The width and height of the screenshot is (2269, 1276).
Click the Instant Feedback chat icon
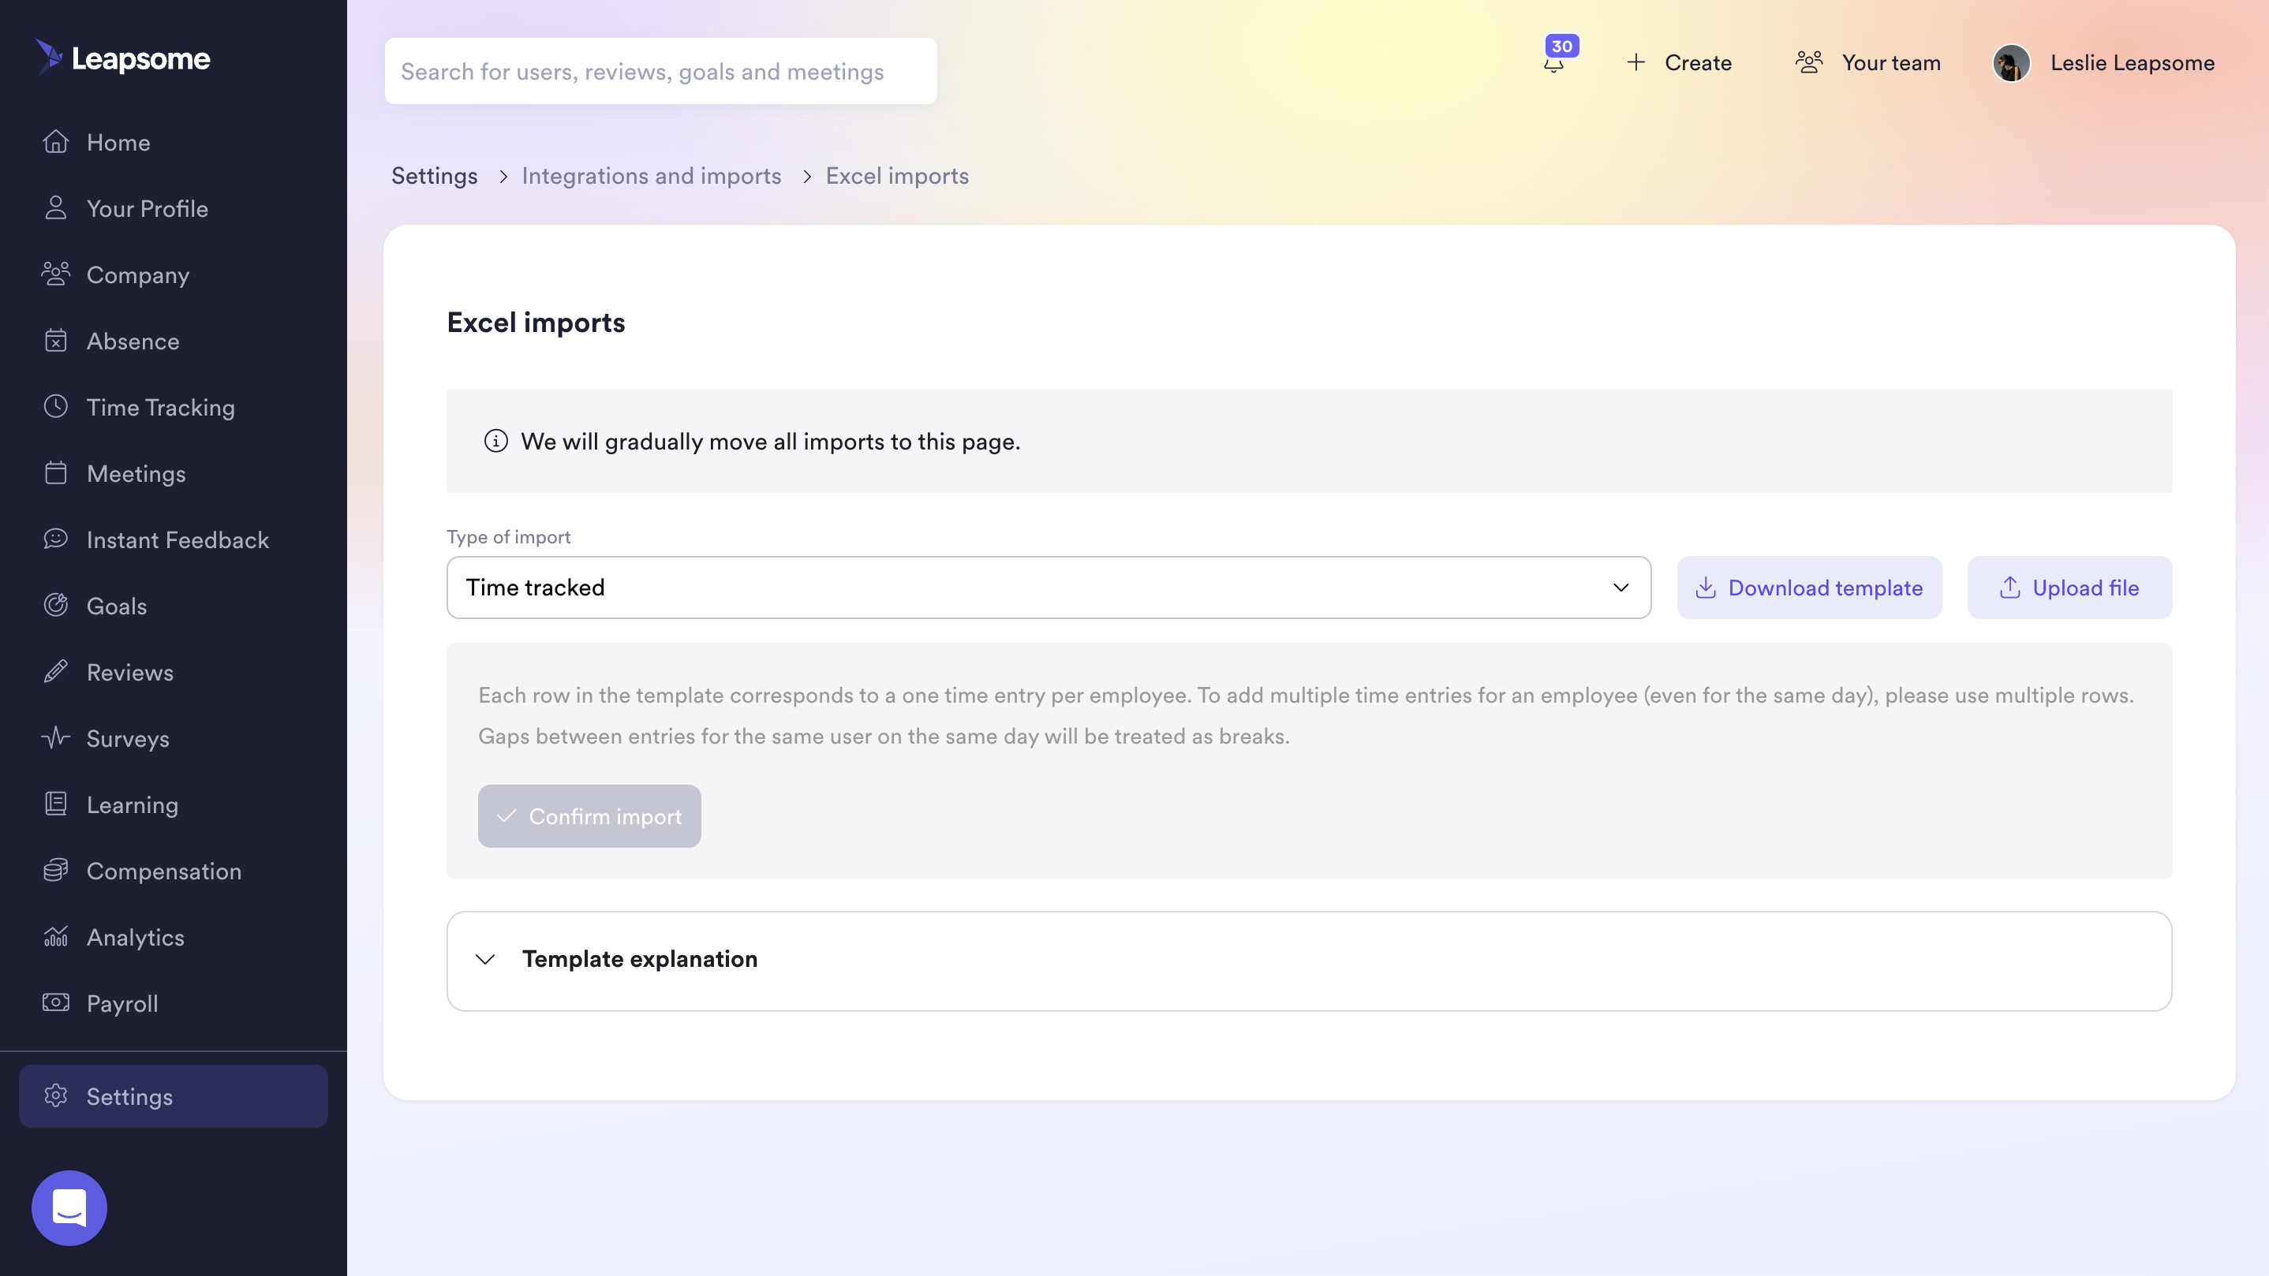tap(55, 539)
